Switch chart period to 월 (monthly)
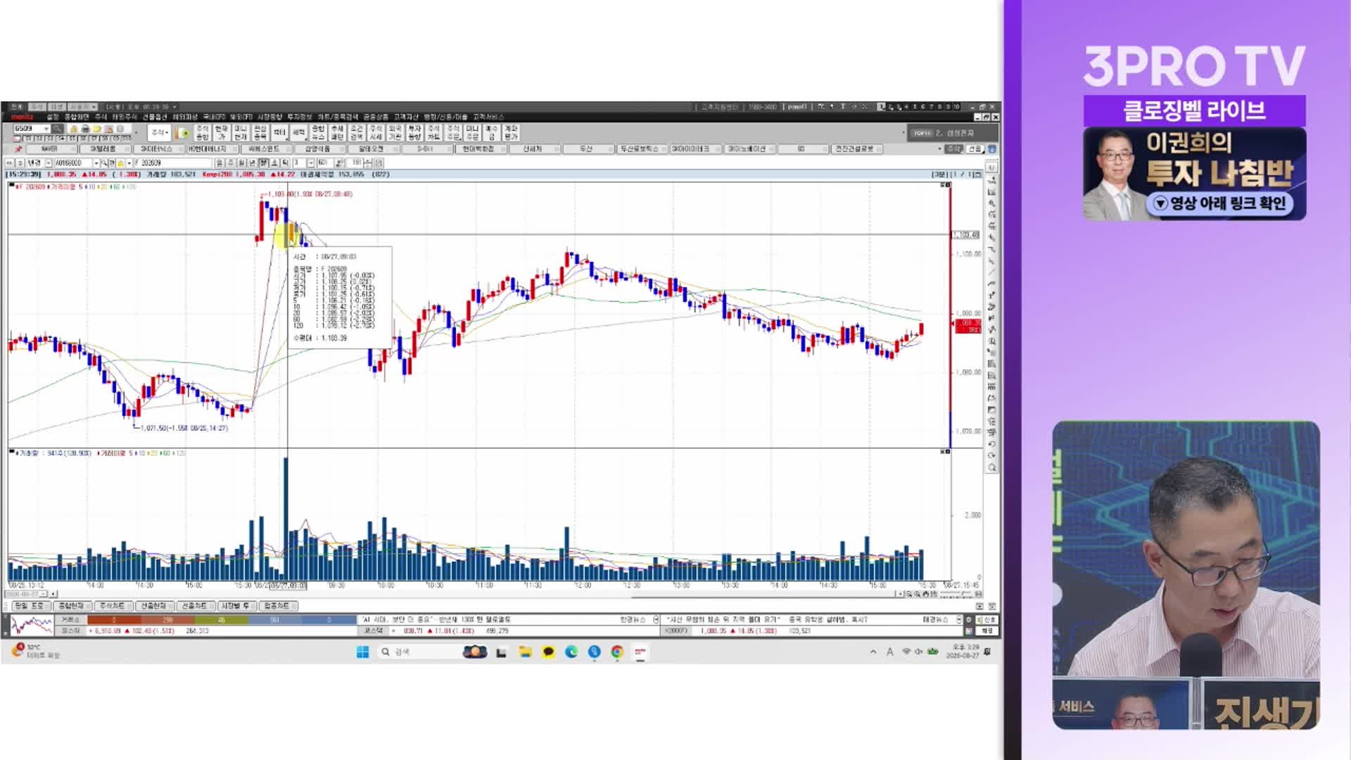The image size is (1351, 760). (x=241, y=163)
